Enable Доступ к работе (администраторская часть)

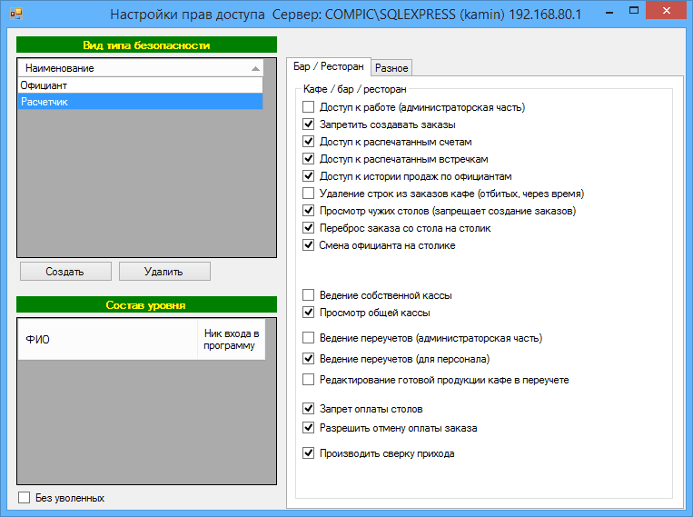pyautogui.click(x=309, y=107)
